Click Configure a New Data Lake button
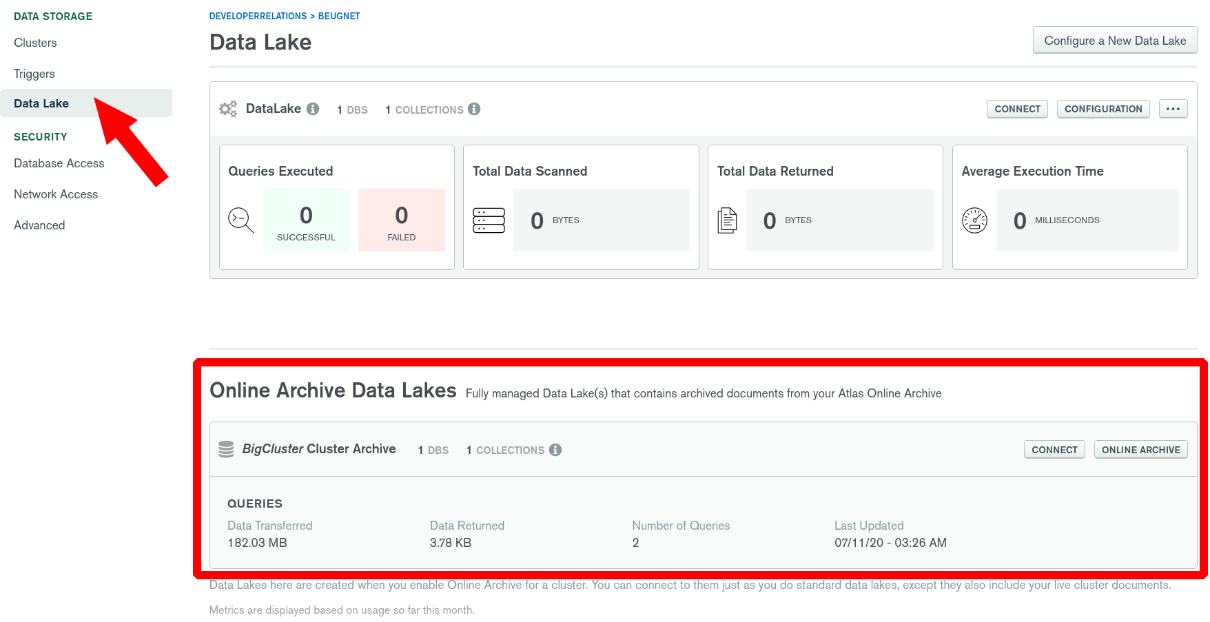The image size is (1210, 622). (x=1115, y=40)
